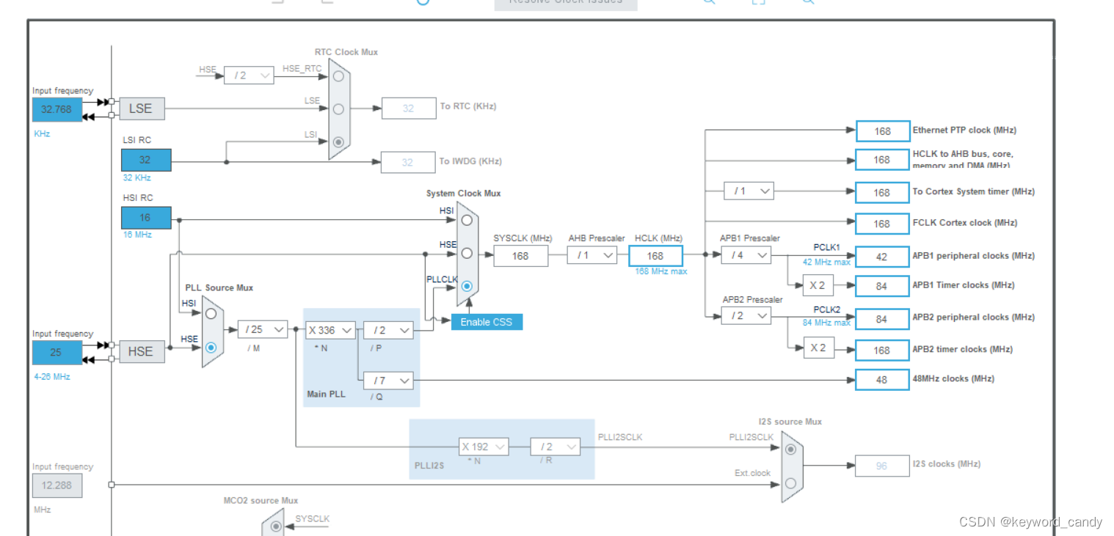The height and width of the screenshot is (536, 1114).
Task: Choose HSI in System Clock Mux
Action: tap(467, 219)
